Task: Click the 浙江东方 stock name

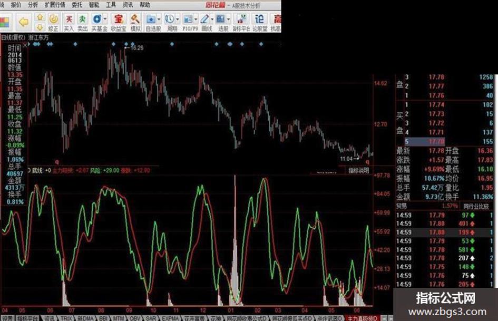Action: point(39,37)
